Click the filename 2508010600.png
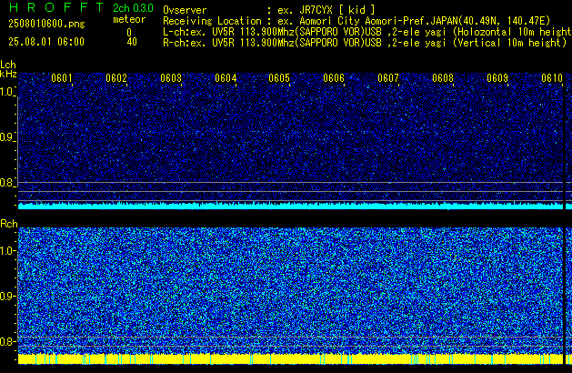 point(46,24)
